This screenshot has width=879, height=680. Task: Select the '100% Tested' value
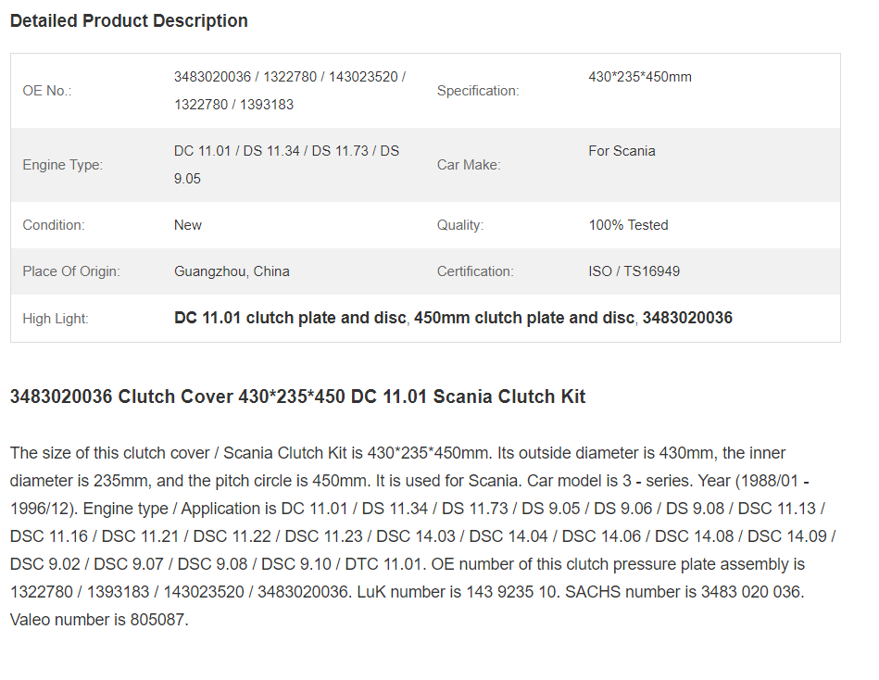click(x=628, y=225)
